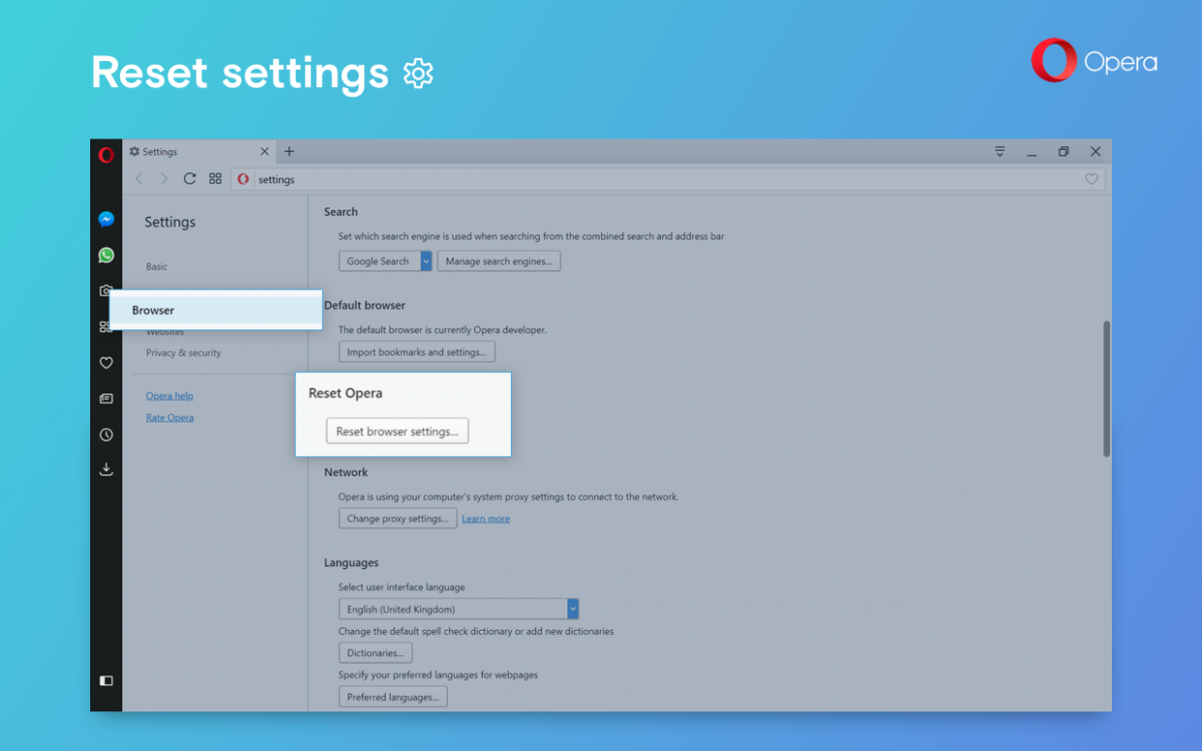Open Facebook Messenger from the sidebar
The height and width of the screenshot is (751, 1202).
pyautogui.click(x=106, y=219)
